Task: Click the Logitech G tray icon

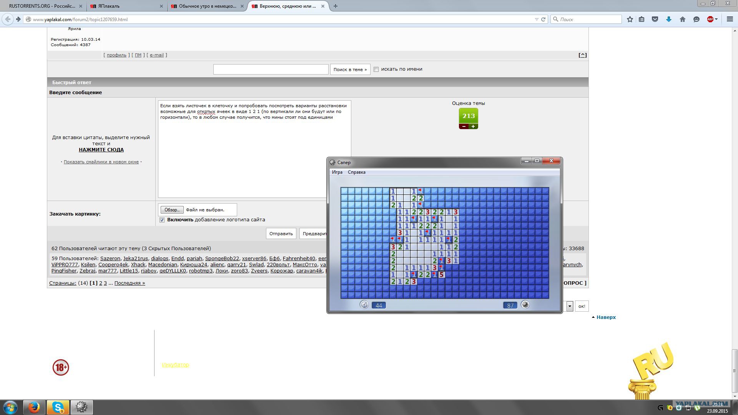Action: click(660, 408)
